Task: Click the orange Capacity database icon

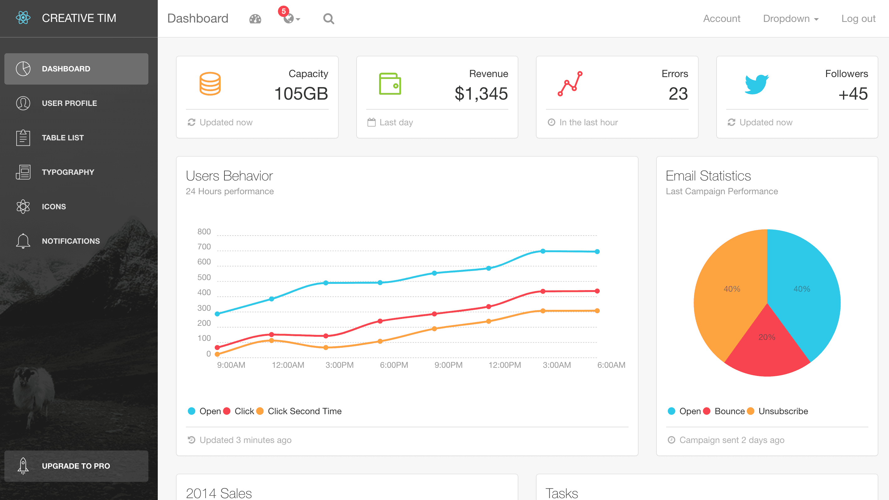Action: [x=210, y=84]
